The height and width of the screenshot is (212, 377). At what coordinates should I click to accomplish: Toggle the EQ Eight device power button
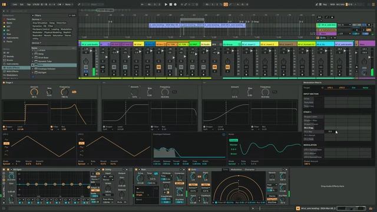coord(8,170)
